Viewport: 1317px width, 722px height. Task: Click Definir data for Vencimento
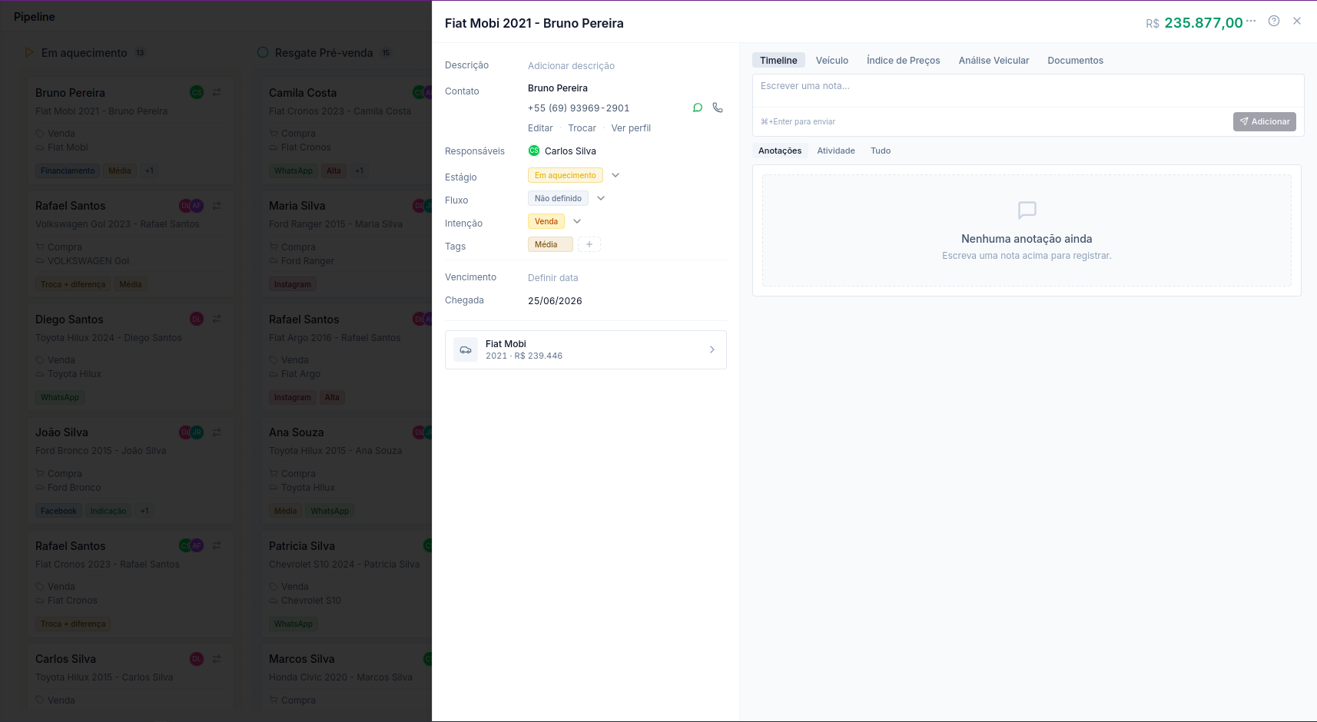click(553, 278)
